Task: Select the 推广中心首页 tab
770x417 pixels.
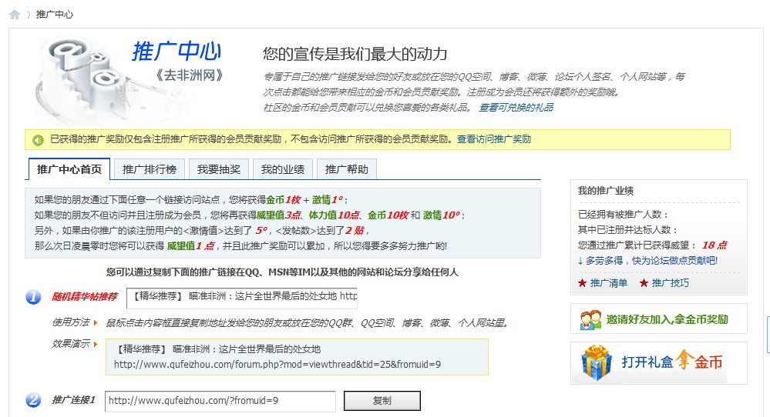Action: [x=69, y=169]
